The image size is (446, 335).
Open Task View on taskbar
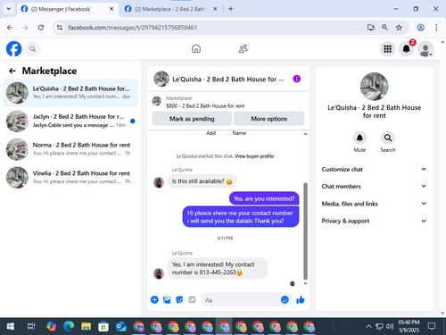point(31,326)
